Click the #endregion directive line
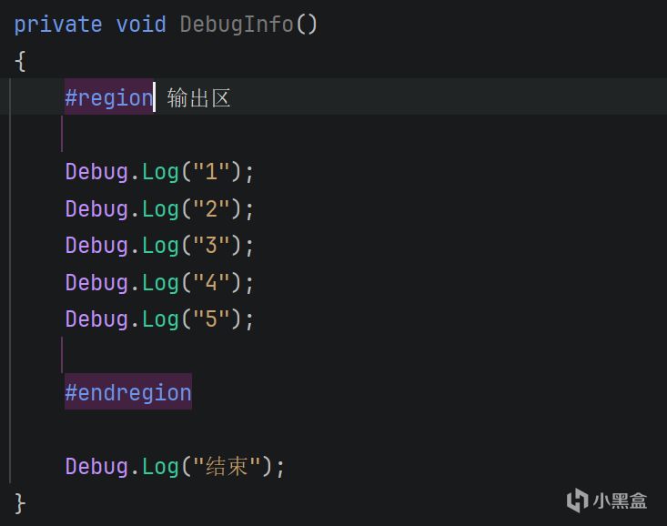667x526 pixels. pos(127,392)
